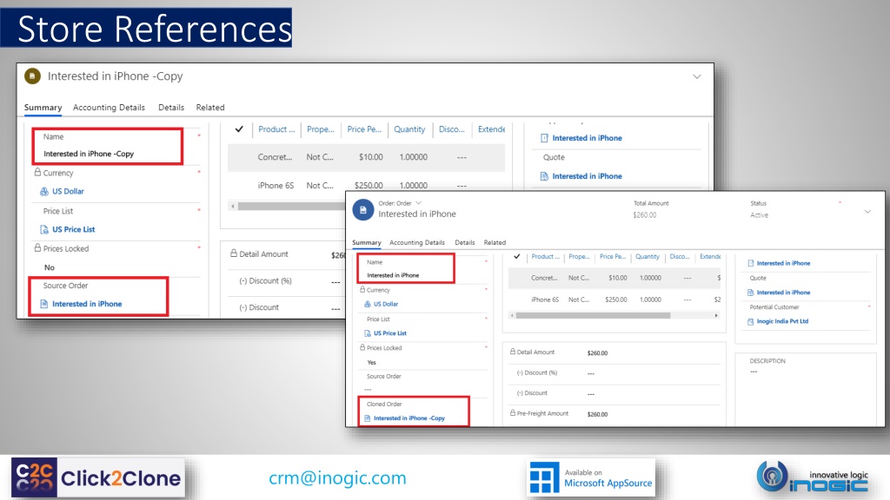Click scroll right arrow in front window grid
Image resolution: width=890 pixels, height=500 pixels.
[716, 316]
